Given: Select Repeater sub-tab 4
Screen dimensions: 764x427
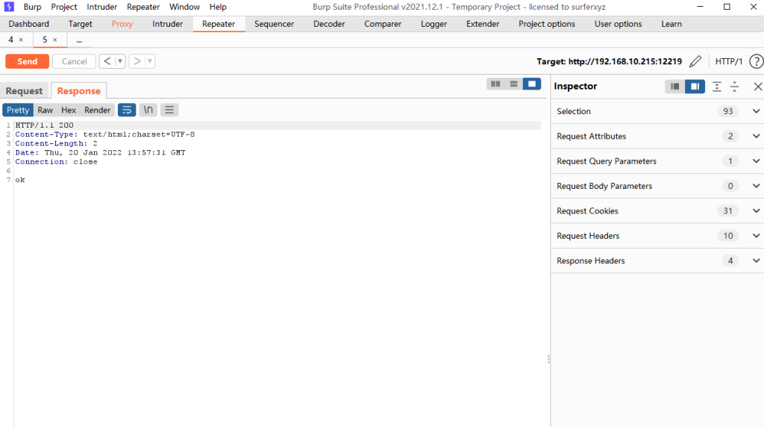Looking at the screenshot, I should [10, 40].
